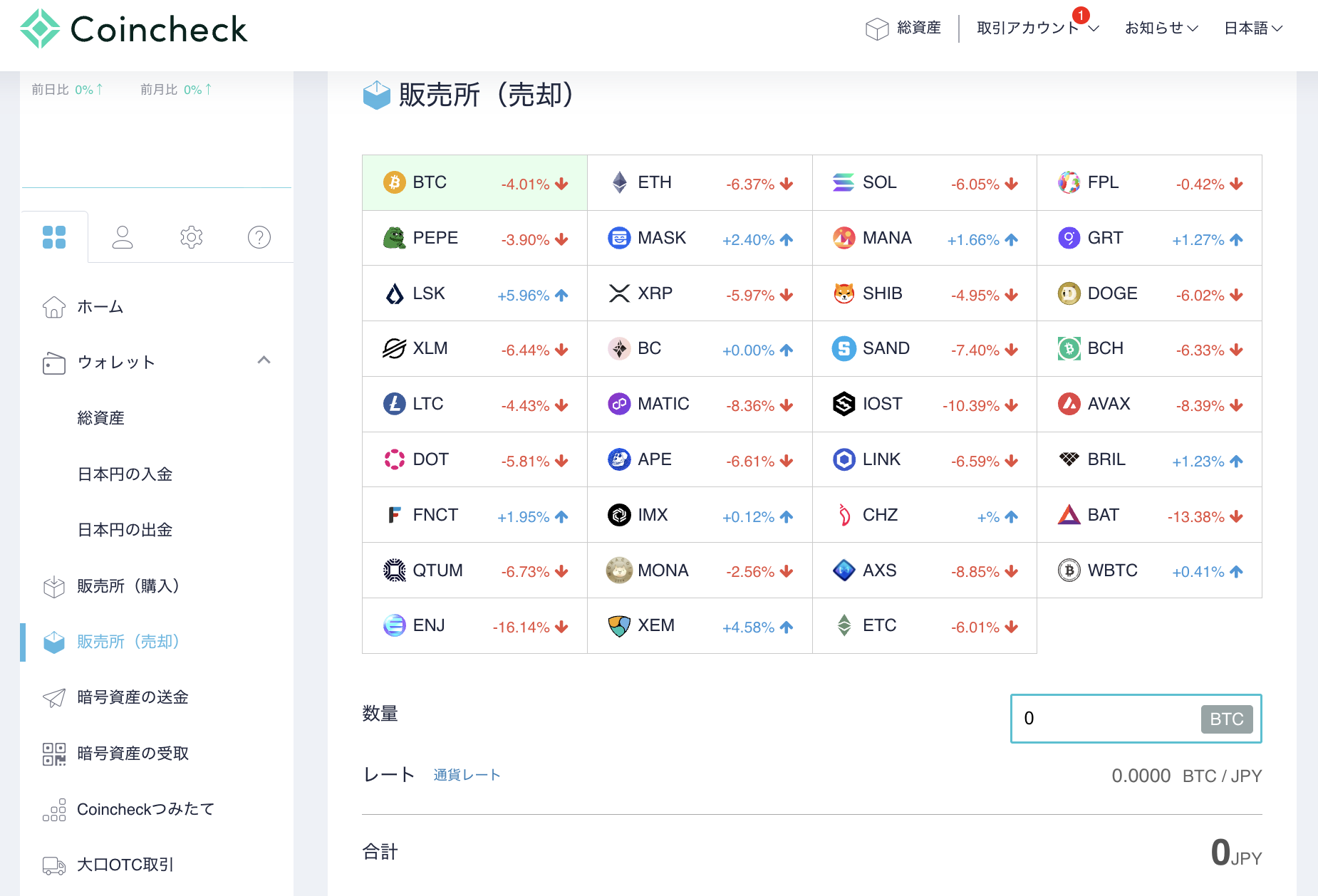Open the 日本語 language dropdown
Image resolution: width=1318 pixels, height=896 pixels.
1253,28
